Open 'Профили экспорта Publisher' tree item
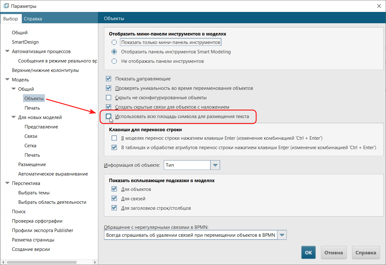This screenshot has width=386, height=265. [x=43, y=230]
